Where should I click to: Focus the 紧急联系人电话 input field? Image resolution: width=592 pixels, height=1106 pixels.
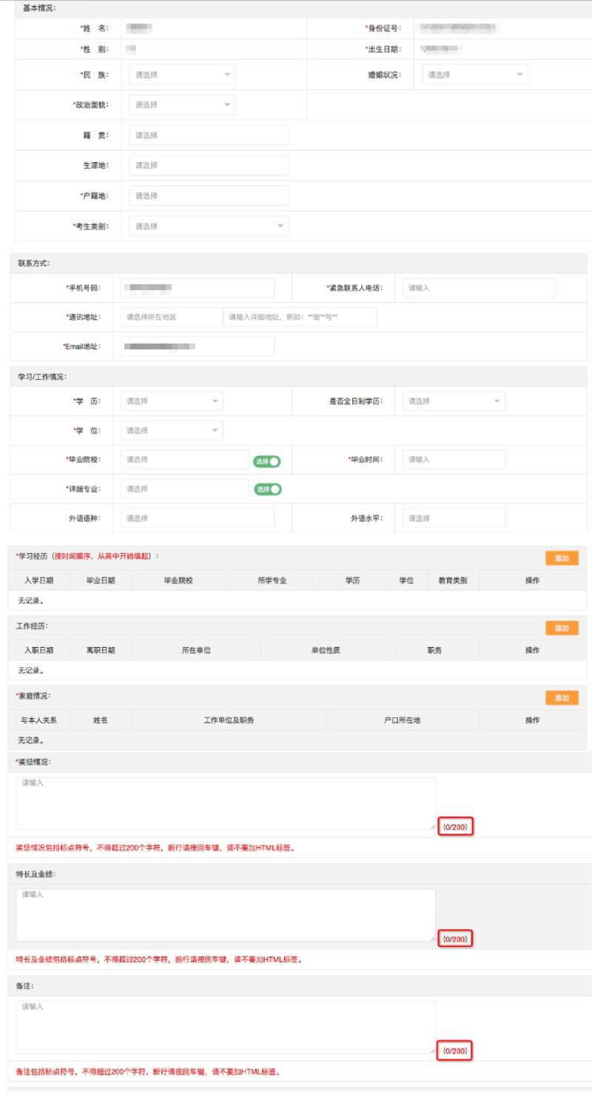(479, 288)
